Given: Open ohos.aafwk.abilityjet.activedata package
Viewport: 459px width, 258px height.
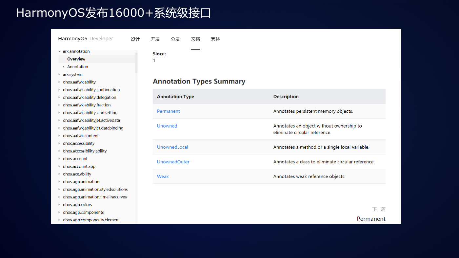Looking at the screenshot, I should tap(91, 120).
